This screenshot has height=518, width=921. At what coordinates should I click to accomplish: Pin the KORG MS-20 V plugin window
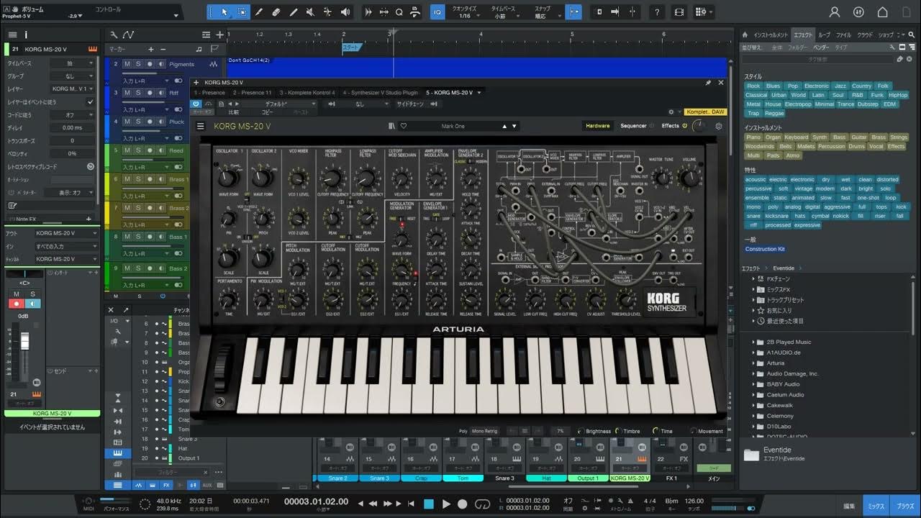point(708,83)
